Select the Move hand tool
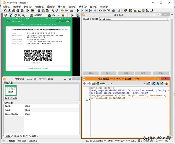The height and width of the screenshot is (144, 175). (15, 15)
